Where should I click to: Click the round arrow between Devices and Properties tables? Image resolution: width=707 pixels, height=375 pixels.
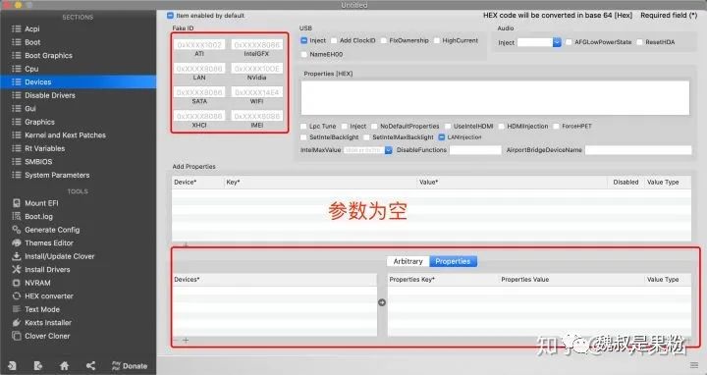[382, 302]
